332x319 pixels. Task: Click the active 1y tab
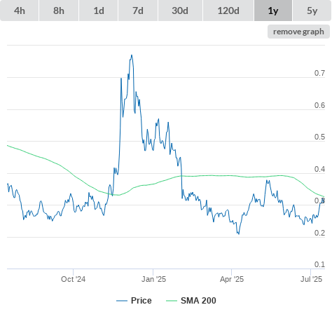(x=273, y=11)
